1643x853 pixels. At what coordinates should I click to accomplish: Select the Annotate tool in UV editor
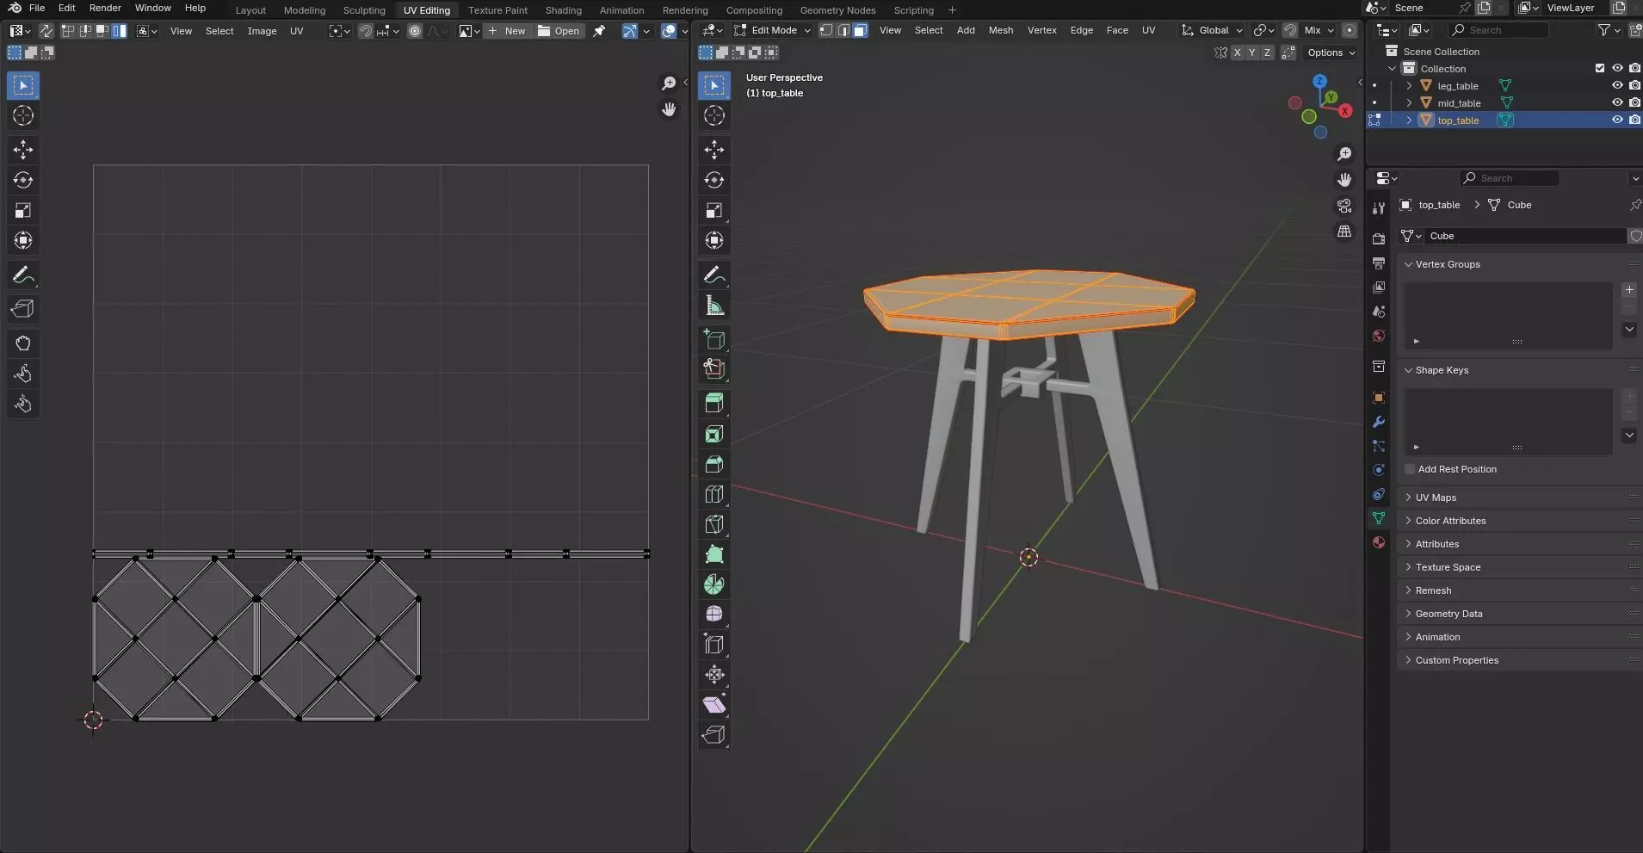[23, 275]
